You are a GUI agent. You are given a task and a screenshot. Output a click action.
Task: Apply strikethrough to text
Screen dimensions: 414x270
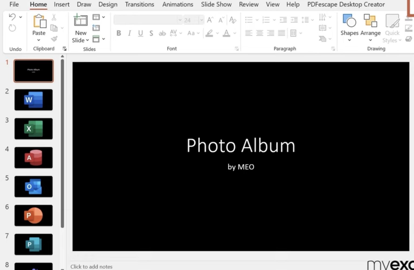(x=151, y=33)
